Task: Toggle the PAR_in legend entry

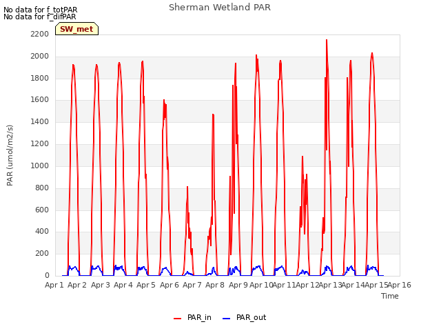Action: click(192, 317)
